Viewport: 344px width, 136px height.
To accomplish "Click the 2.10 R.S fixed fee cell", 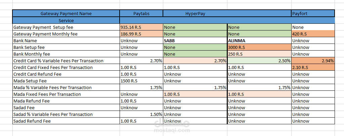I will tap(313, 67).
